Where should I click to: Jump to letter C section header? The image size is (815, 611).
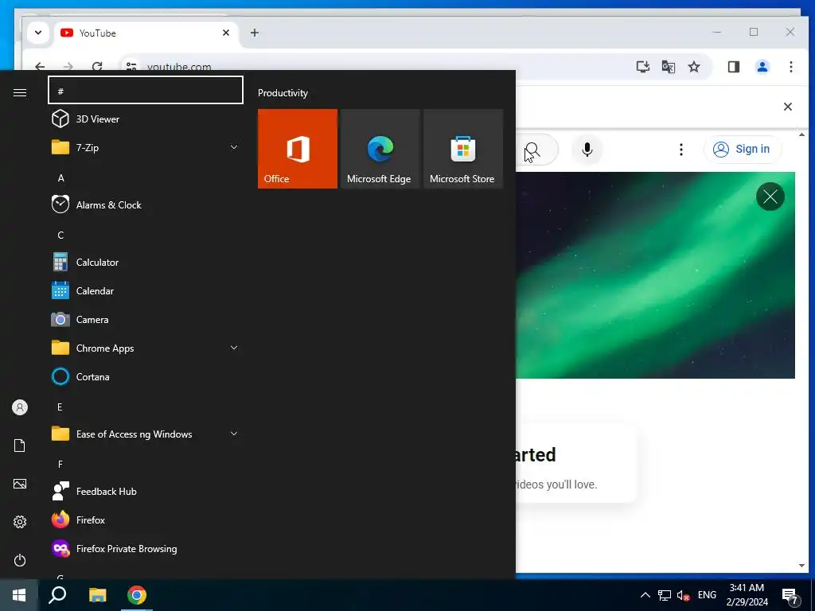[60, 235]
